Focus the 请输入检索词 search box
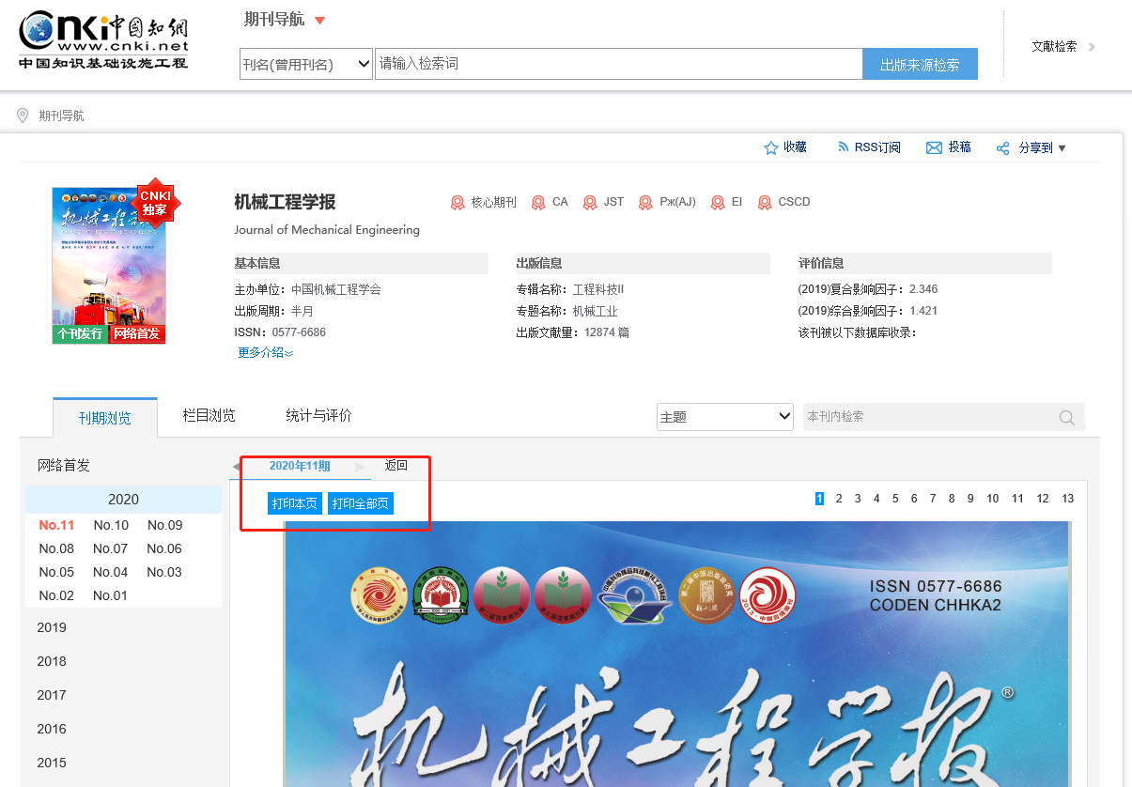Image resolution: width=1132 pixels, height=787 pixels. point(618,64)
